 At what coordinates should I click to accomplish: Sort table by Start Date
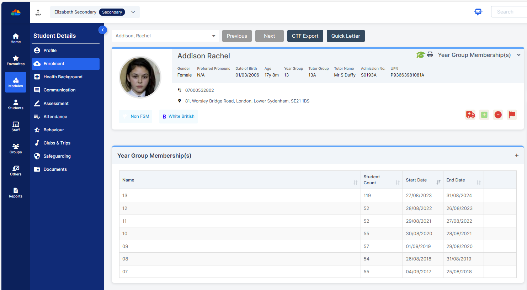pos(423,180)
